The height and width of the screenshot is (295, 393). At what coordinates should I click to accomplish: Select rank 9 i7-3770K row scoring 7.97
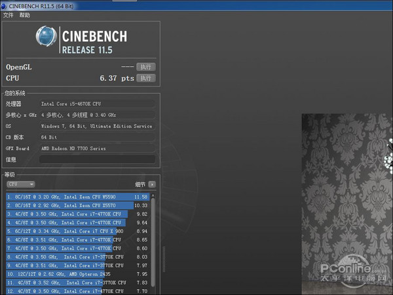coord(78,265)
